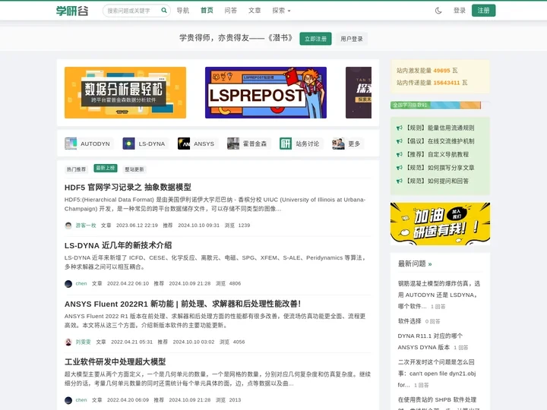Image resolution: width=547 pixels, height=410 pixels.
Task: Click chen avatar on LS-DYNA article
Action: click(68, 283)
